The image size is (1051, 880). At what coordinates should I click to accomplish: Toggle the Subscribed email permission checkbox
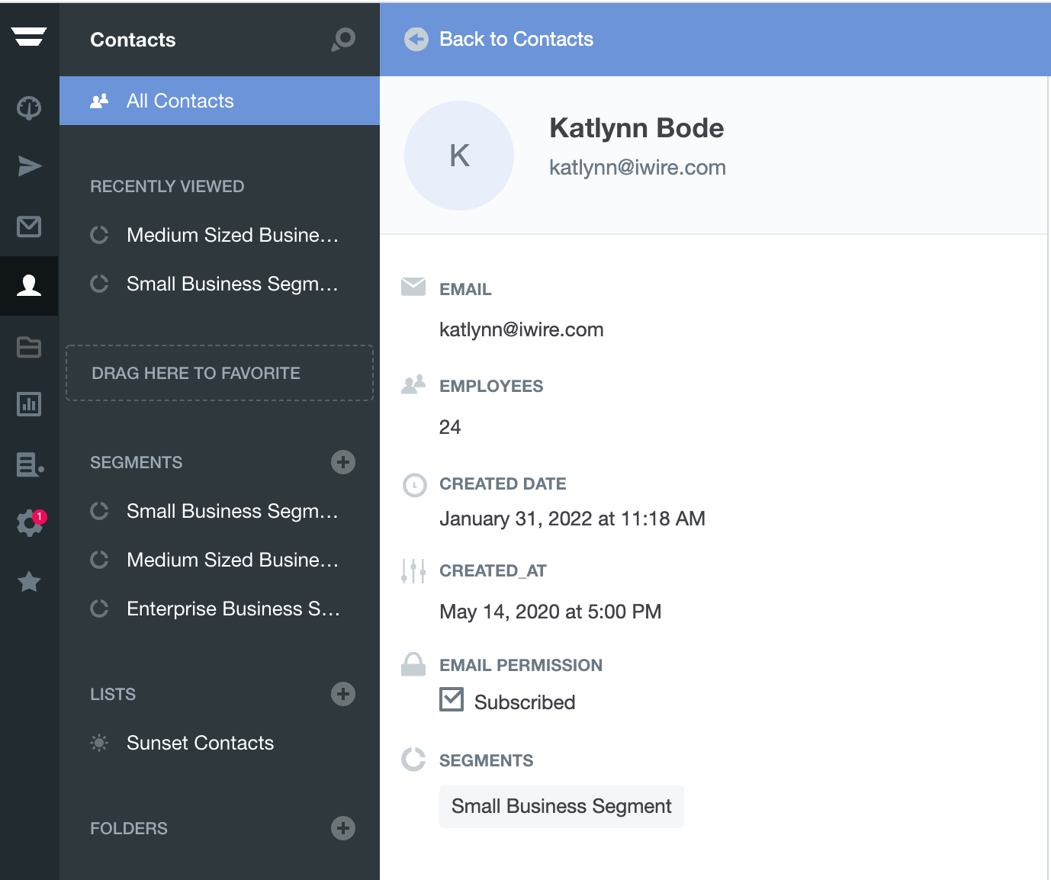click(452, 699)
